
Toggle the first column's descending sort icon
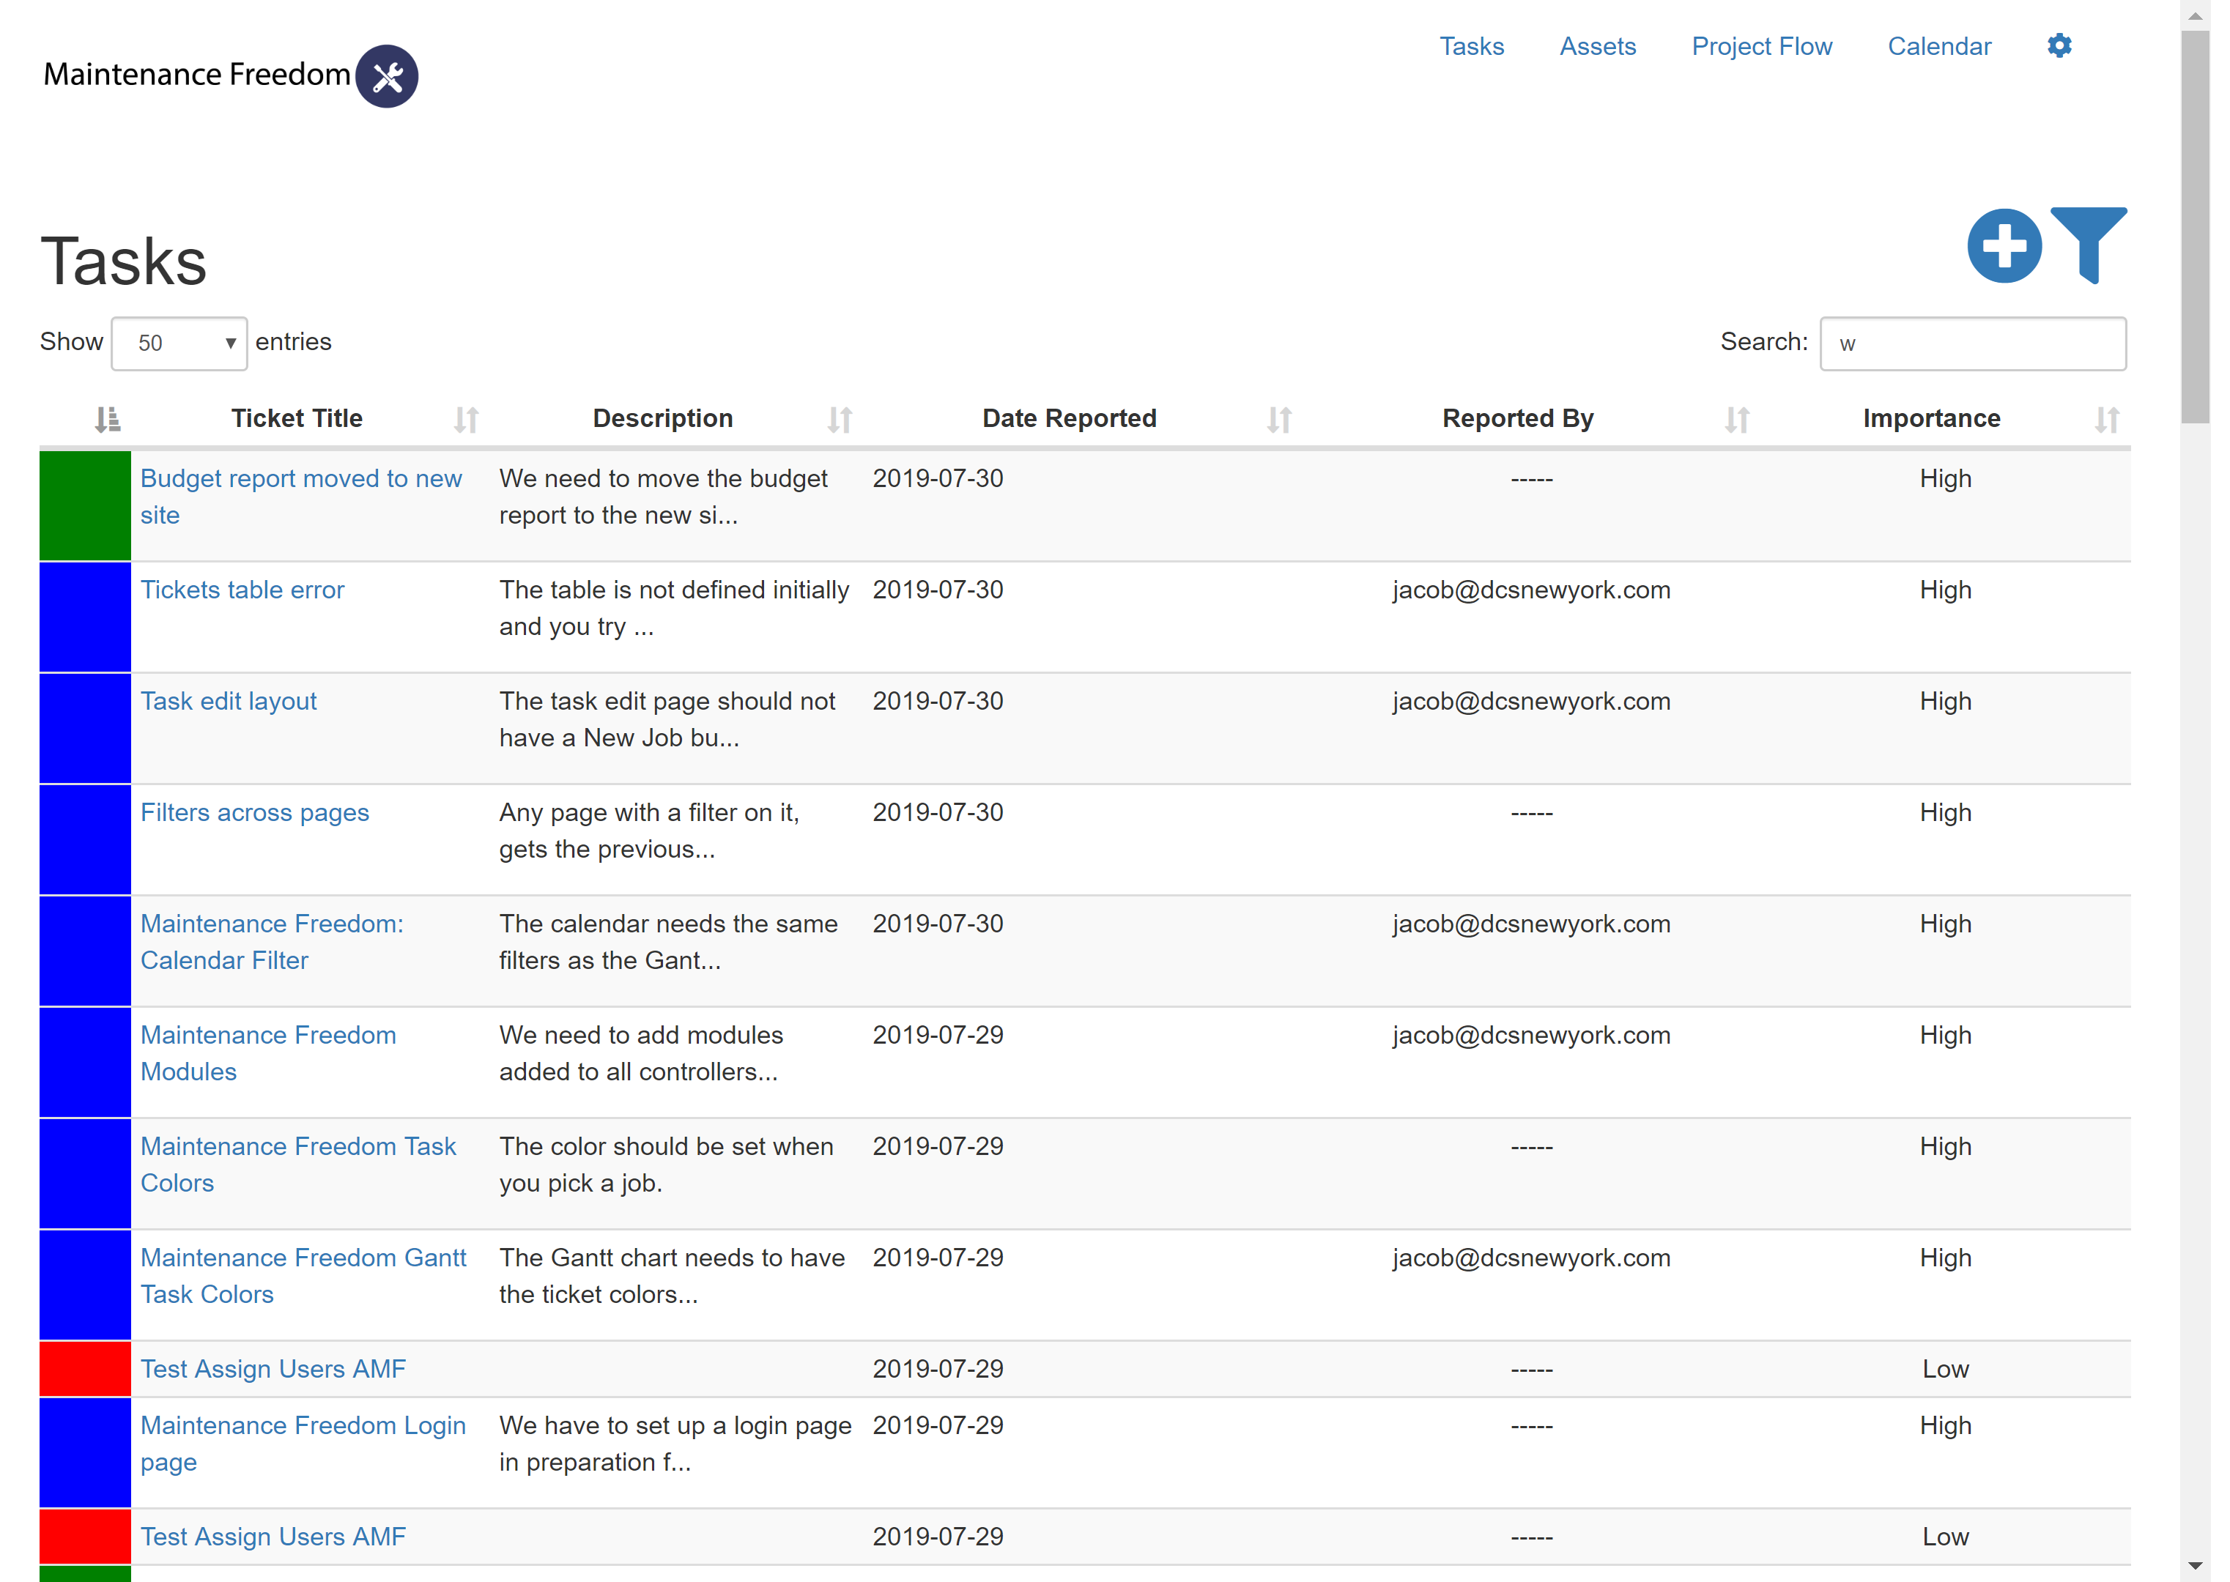coord(107,420)
